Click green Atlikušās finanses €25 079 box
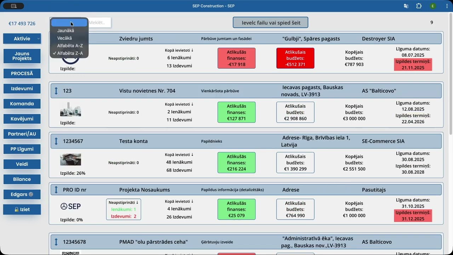Viewport: 453px width, 255px height. tap(236, 209)
